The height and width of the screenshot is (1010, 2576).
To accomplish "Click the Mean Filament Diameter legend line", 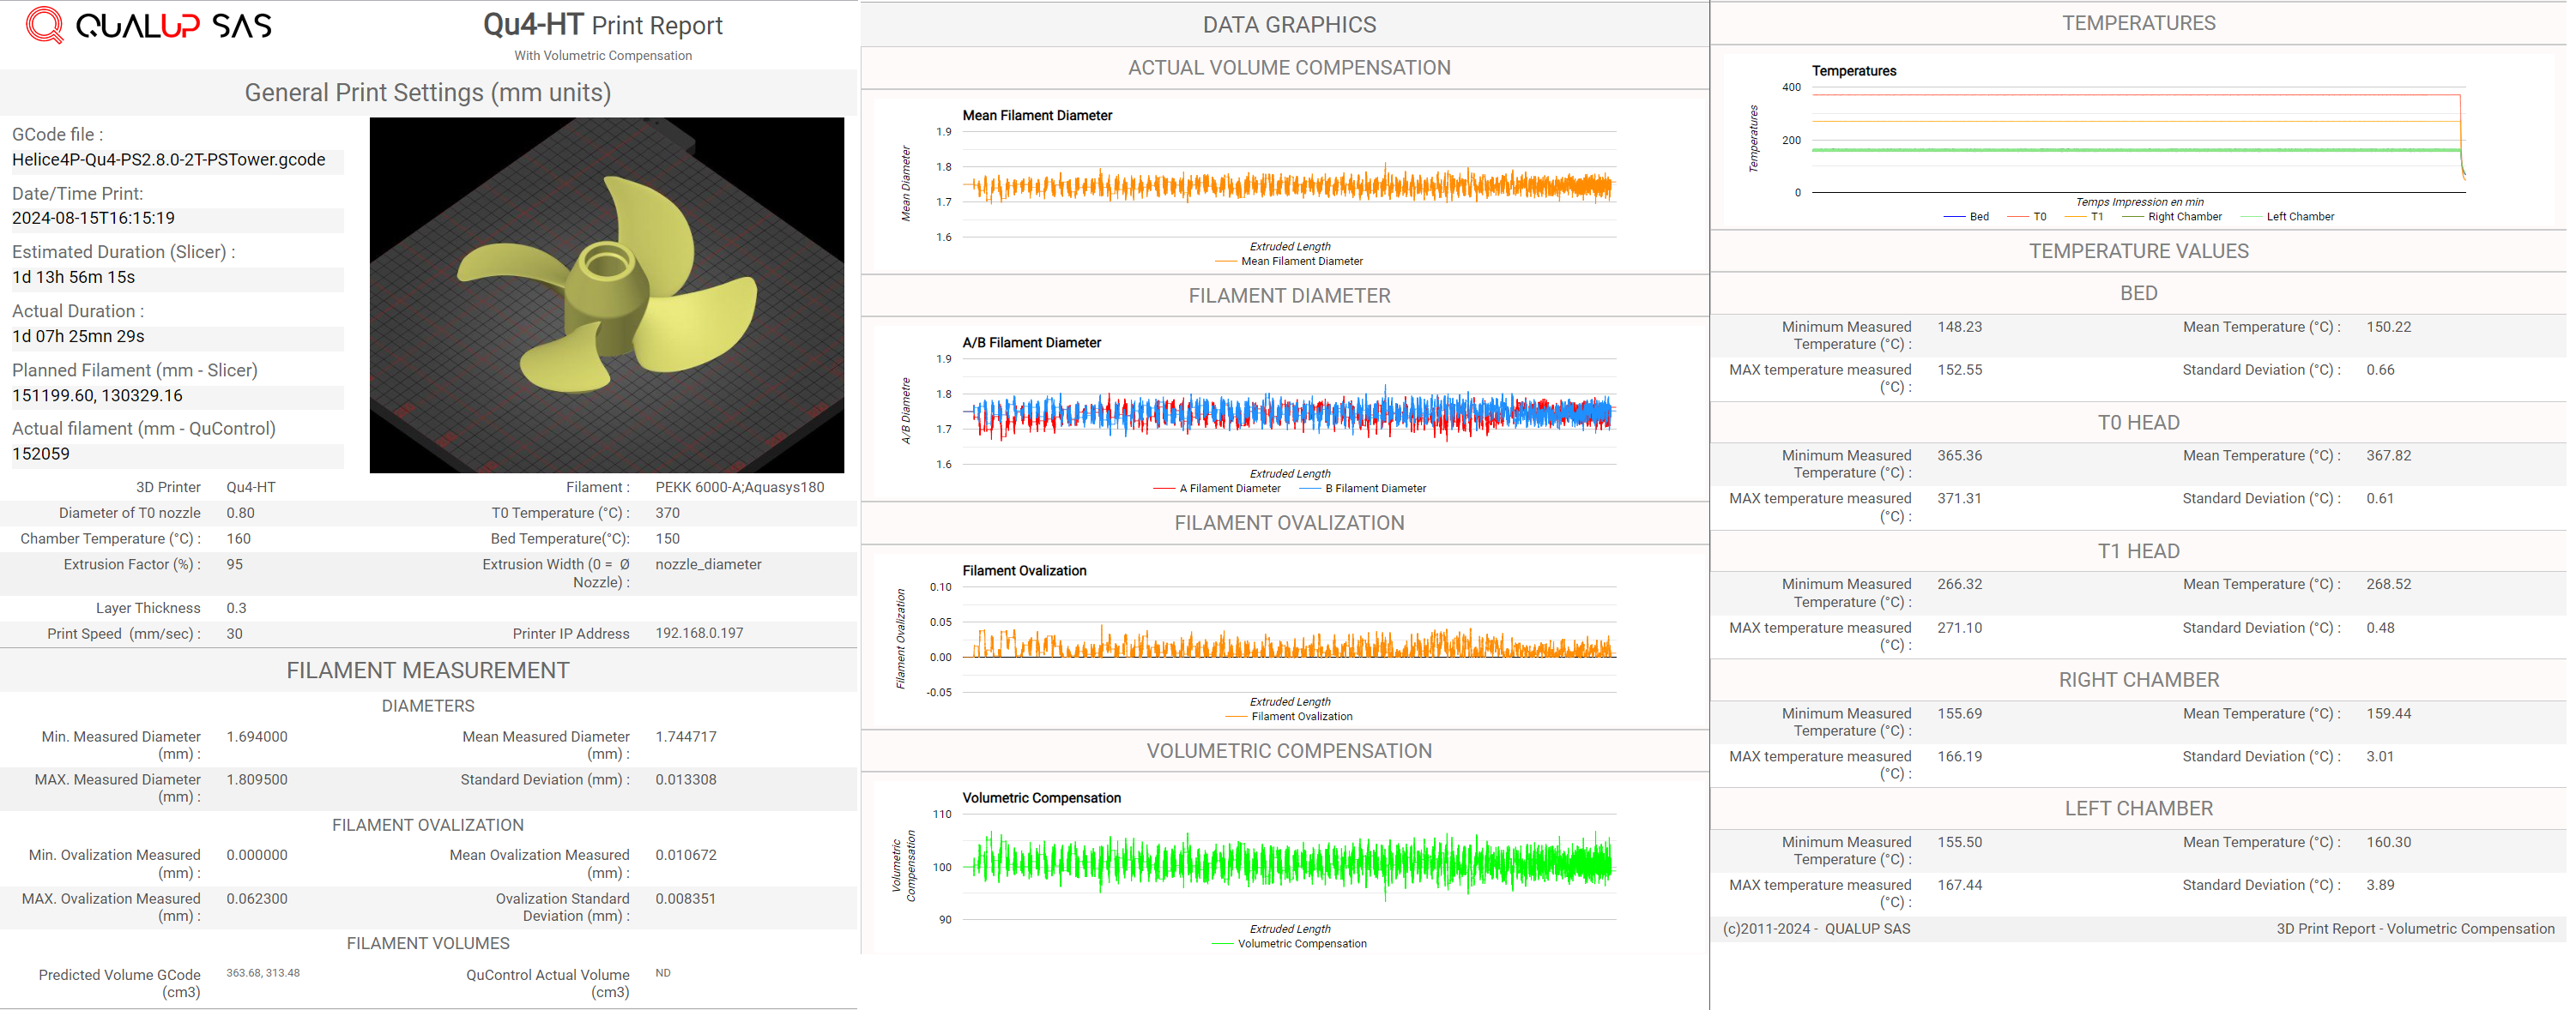I will point(1290,262).
